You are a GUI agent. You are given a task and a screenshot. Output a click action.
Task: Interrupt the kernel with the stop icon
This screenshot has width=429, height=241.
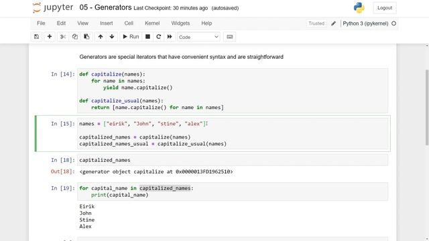[147, 37]
